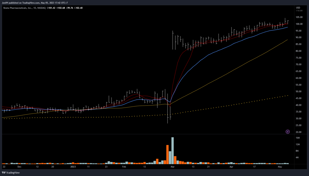The image size is (309, 176).
Task: Select the 100.00 price axis label
Action: click(300, 24)
